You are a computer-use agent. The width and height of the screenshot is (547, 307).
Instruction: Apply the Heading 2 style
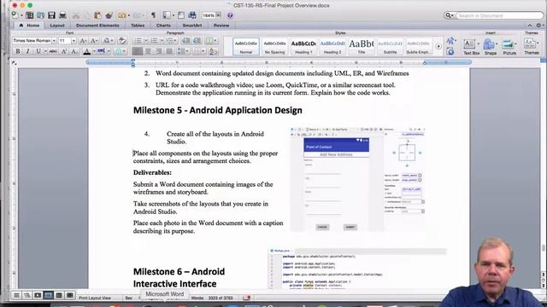(x=332, y=47)
